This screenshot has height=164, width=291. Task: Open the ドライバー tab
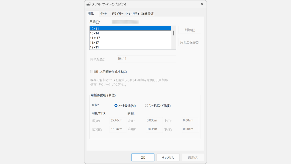click(x=117, y=14)
